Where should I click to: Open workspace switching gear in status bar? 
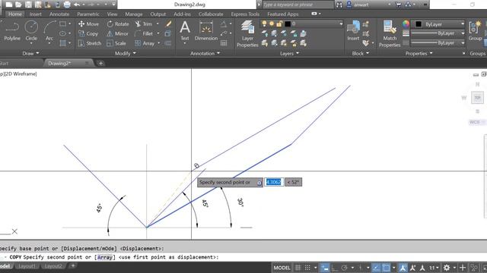pos(447,268)
